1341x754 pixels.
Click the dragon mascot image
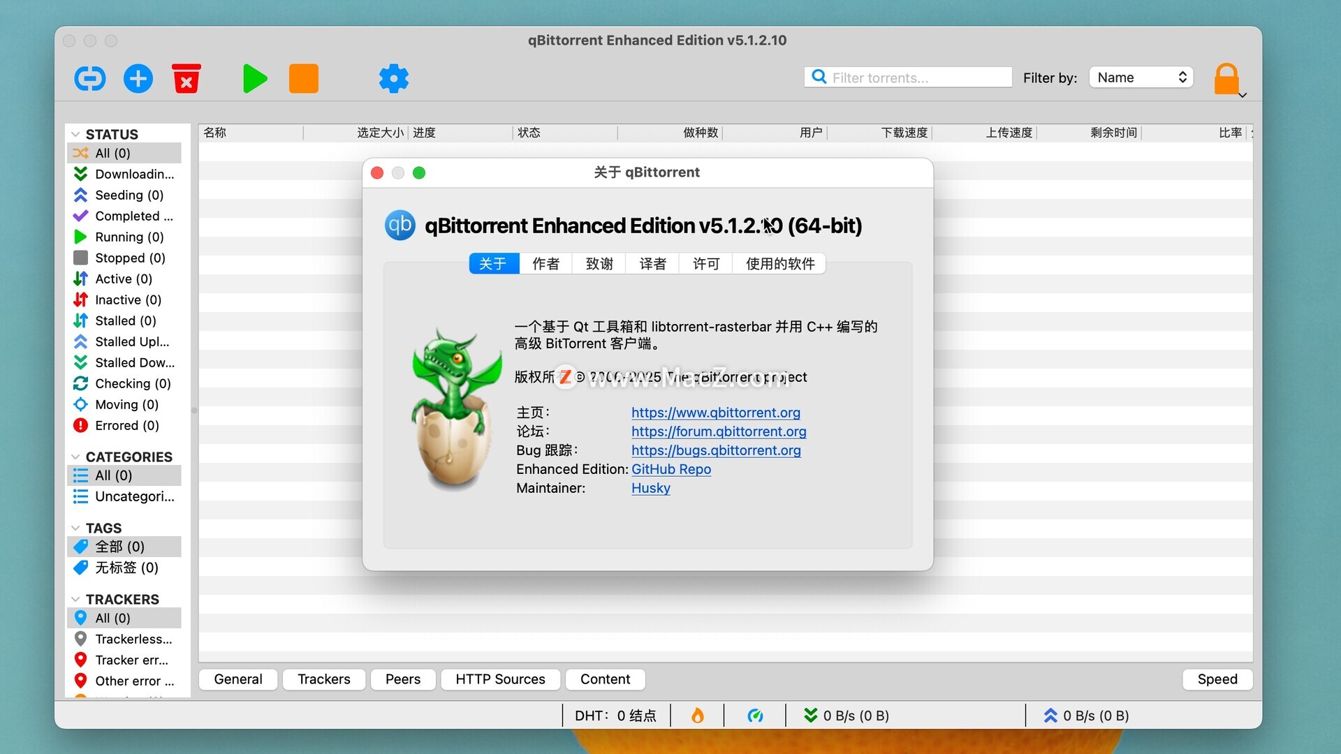[x=455, y=409]
